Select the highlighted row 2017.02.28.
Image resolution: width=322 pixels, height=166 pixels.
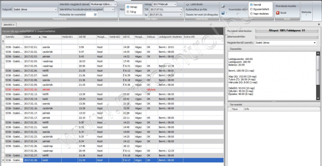click(113, 160)
